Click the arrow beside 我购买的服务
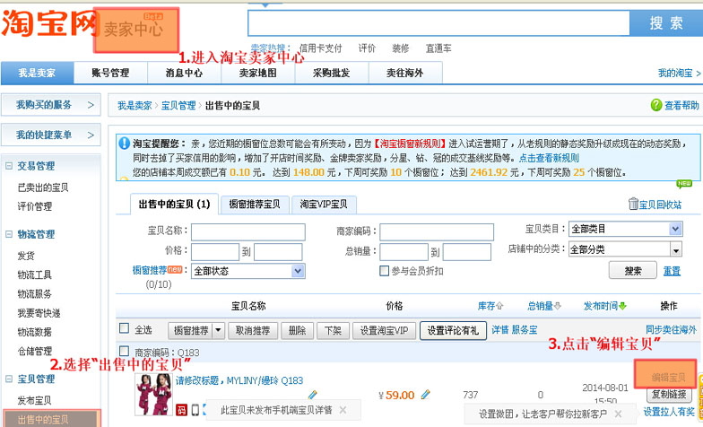The image size is (703, 427). (x=91, y=105)
